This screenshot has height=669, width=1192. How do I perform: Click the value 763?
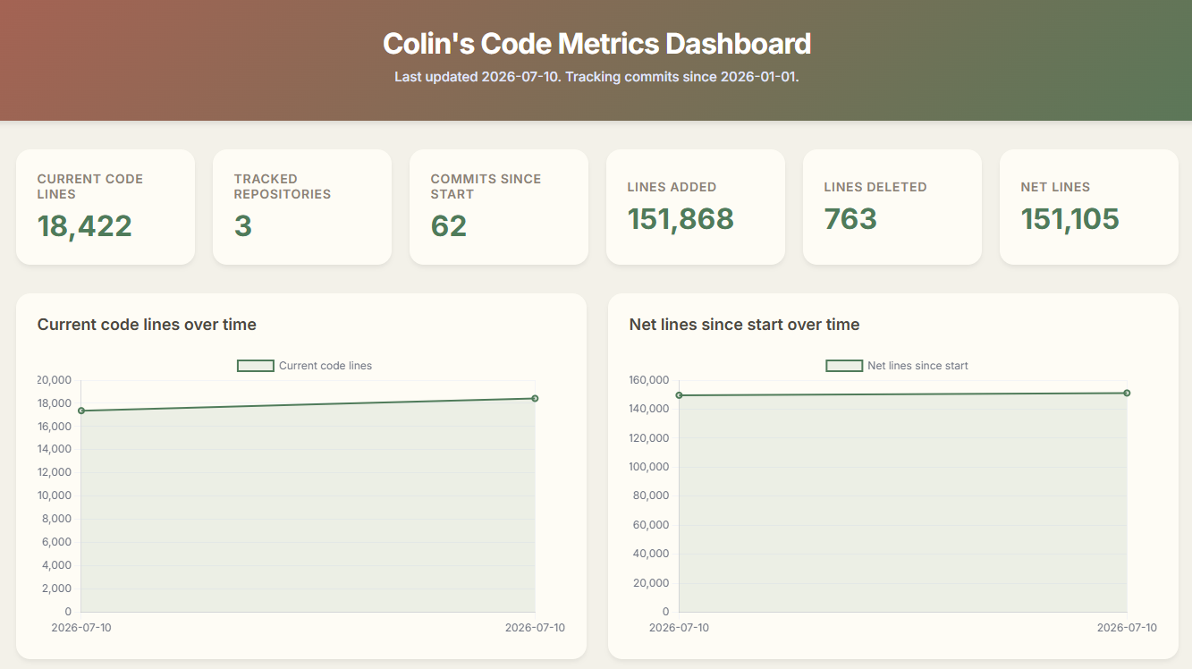click(850, 219)
